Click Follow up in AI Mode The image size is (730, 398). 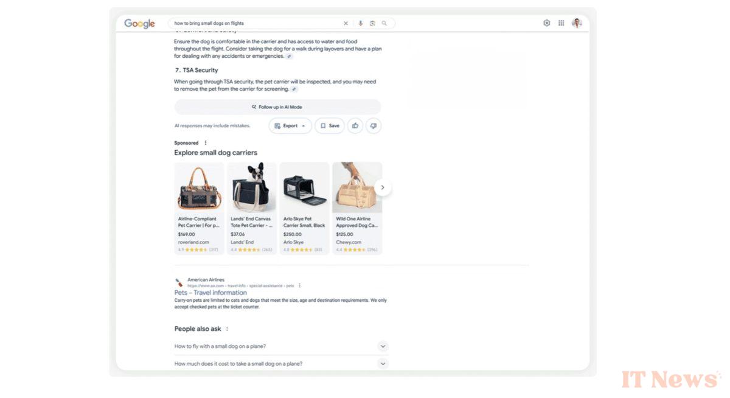click(277, 107)
